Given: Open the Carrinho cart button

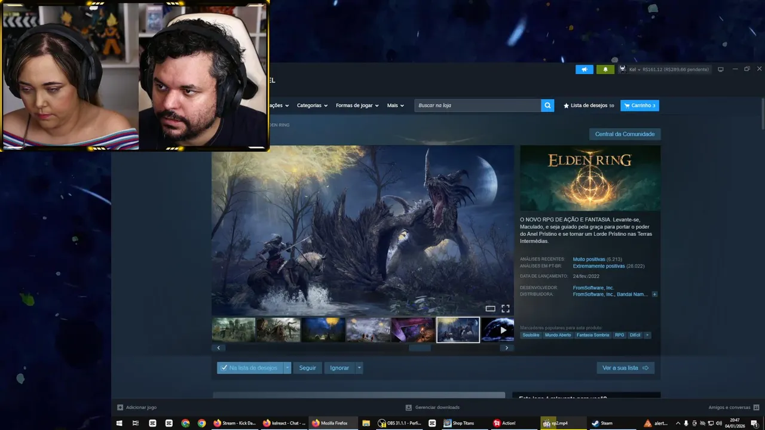Looking at the screenshot, I should coord(639,105).
